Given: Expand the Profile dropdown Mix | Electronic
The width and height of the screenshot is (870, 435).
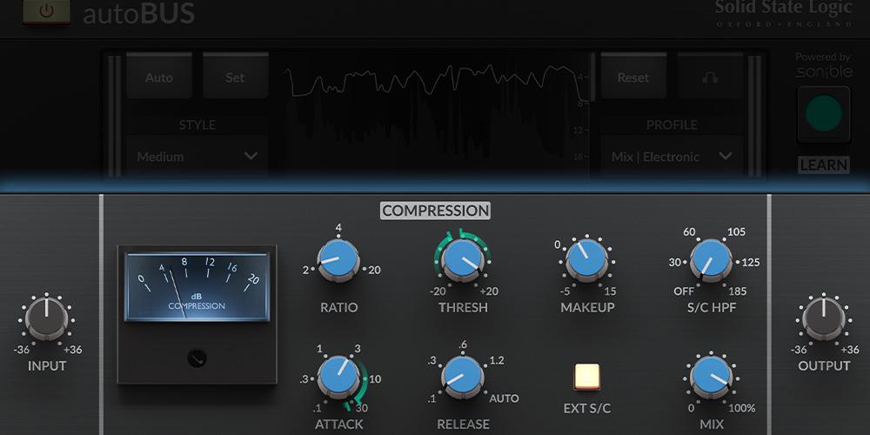Looking at the screenshot, I should click(671, 157).
